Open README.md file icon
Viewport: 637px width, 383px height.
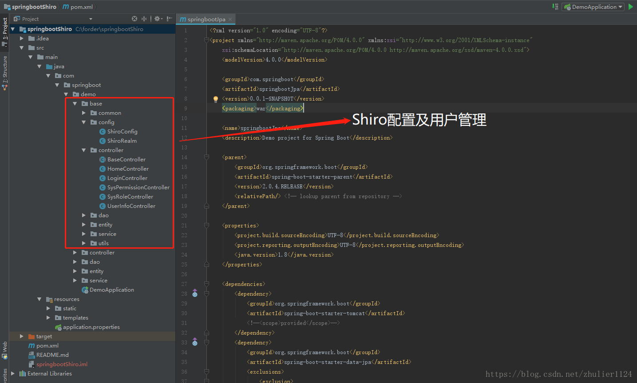click(32, 355)
